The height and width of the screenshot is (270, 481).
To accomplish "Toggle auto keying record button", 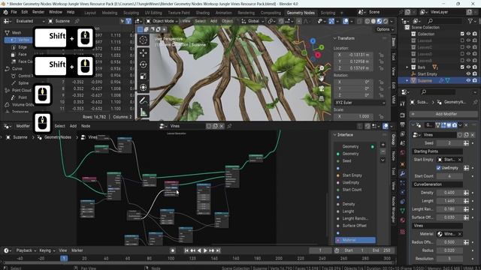I will [x=172, y=250].
